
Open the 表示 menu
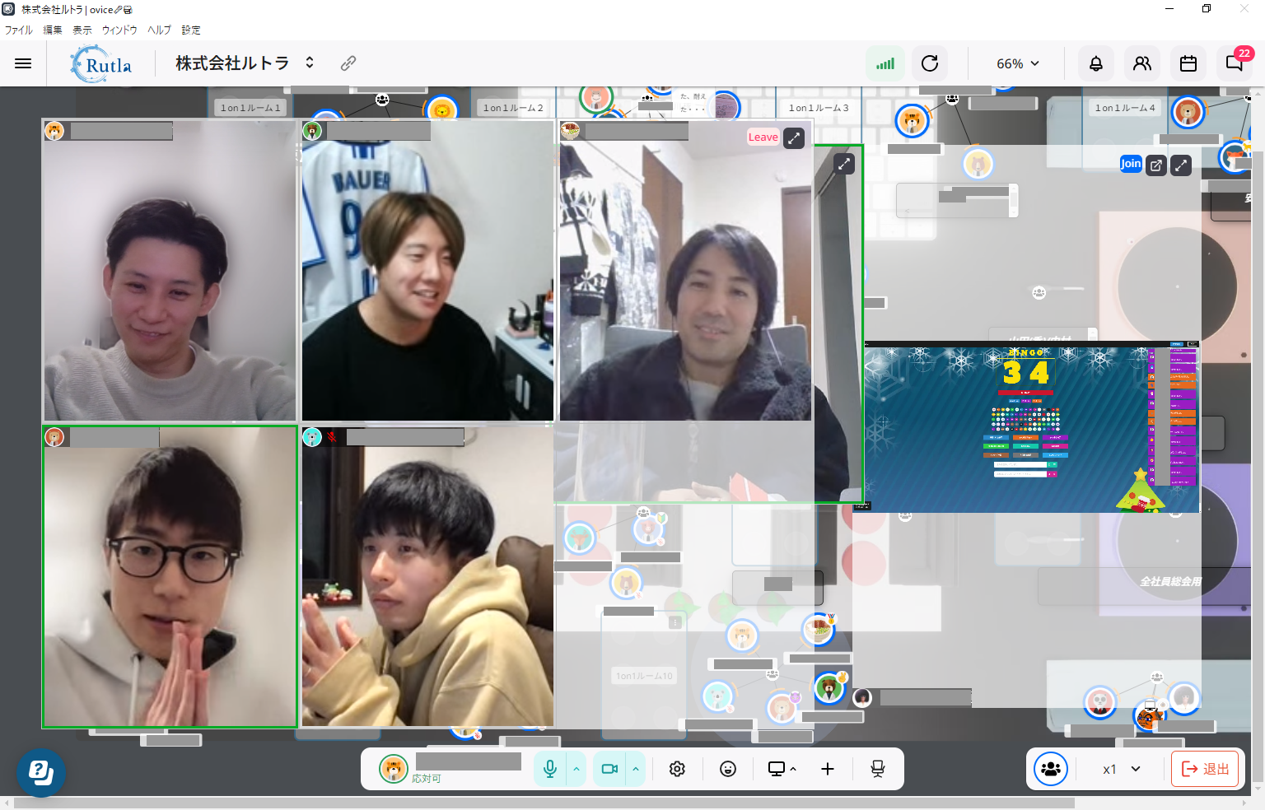[82, 30]
